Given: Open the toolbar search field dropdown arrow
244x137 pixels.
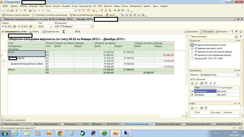Looking at the screenshot, I should (x=76, y=10).
